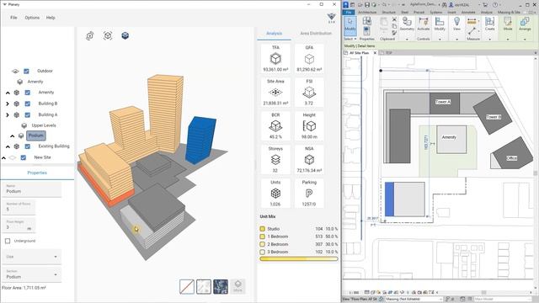Click the Revit Cut scissors clipboard icon
The width and height of the screenshot is (539, 303).
click(x=394, y=19)
